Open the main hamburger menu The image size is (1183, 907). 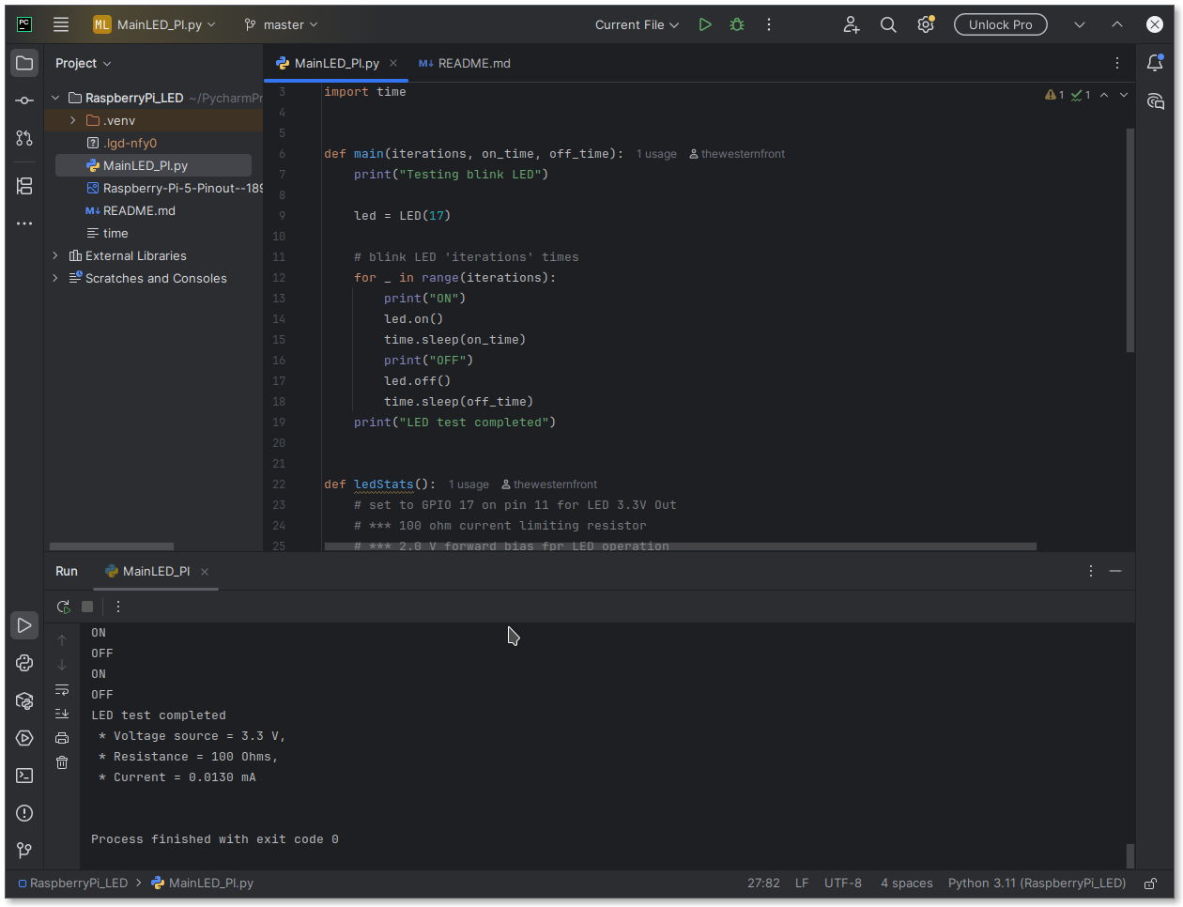(61, 25)
